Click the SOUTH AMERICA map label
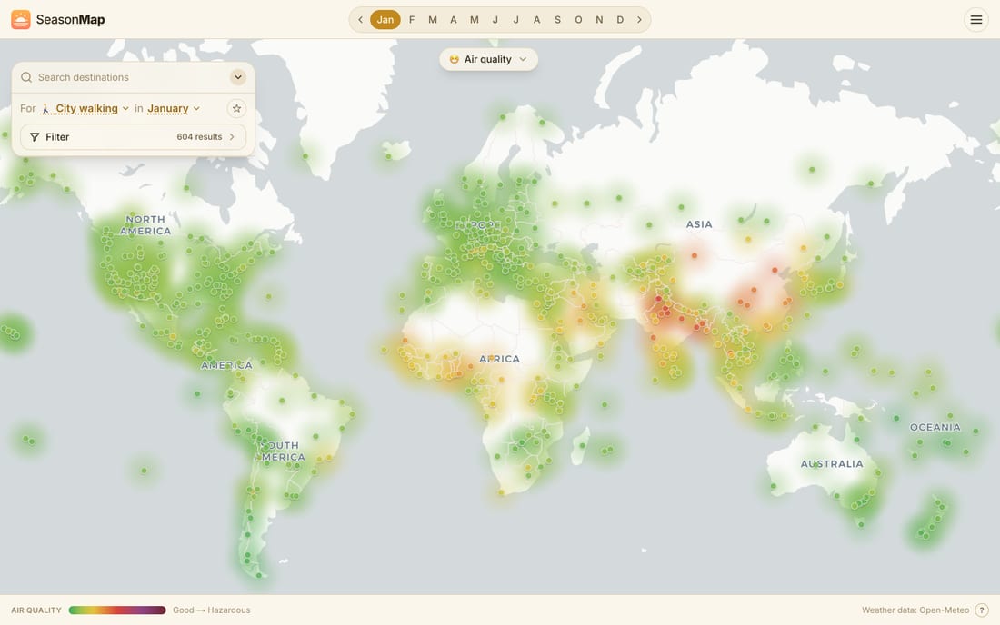The image size is (1000, 625). click(x=281, y=451)
